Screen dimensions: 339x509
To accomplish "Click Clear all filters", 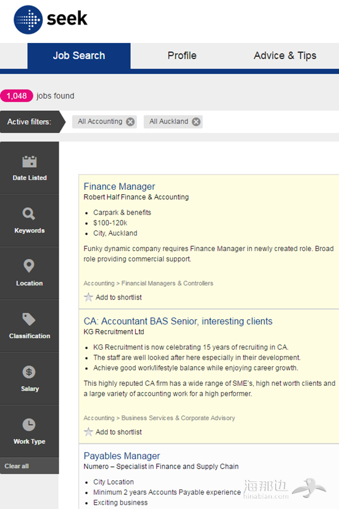I will point(17,466).
